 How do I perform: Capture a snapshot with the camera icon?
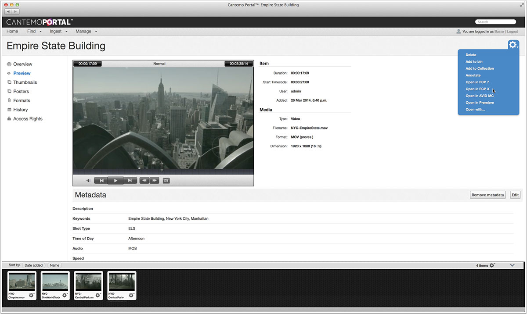[166, 180]
